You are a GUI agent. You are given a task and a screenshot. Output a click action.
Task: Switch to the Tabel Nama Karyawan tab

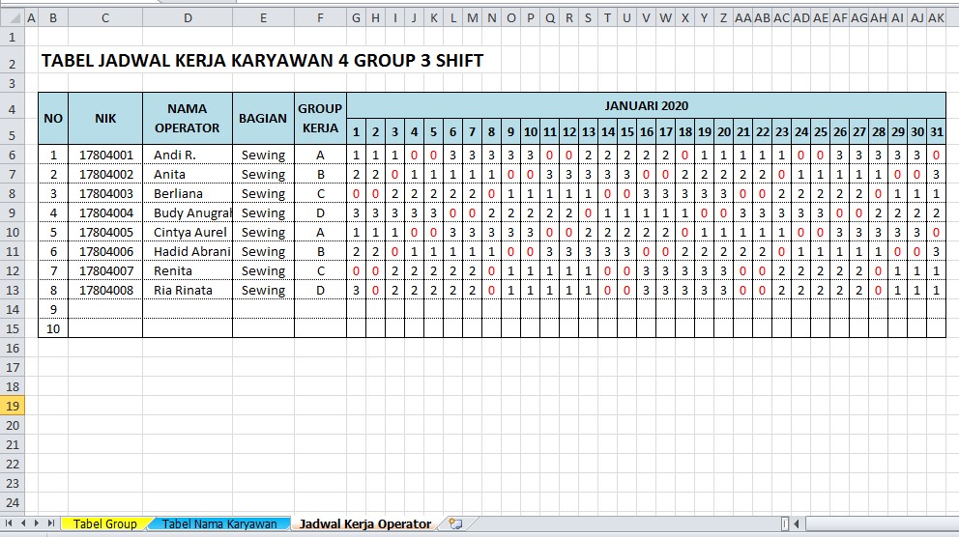click(x=219, y=523)
